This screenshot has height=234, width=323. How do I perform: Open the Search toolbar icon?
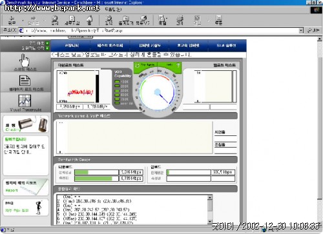(x=109, y=20)
